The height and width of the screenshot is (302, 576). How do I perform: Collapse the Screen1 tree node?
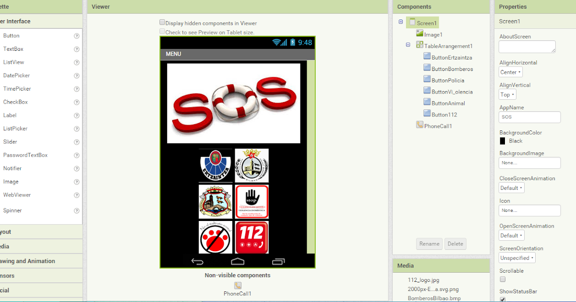coord(401,22)
